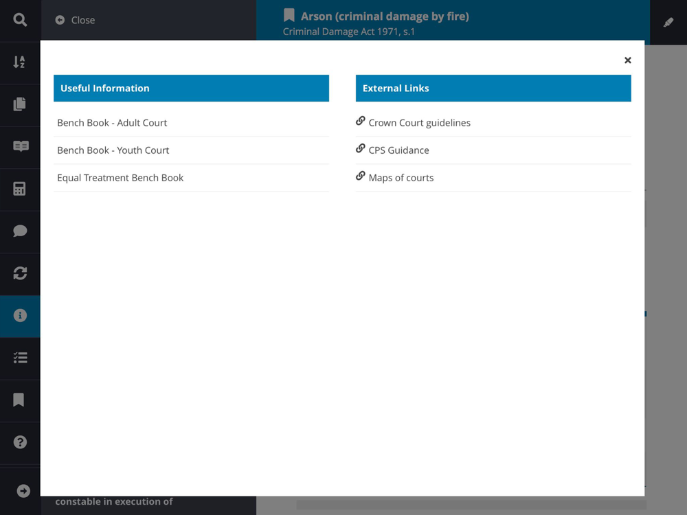The height and width of the screenshot is (515, 687).
Task: Open the help question mark icon
Action: coord(20,442)
